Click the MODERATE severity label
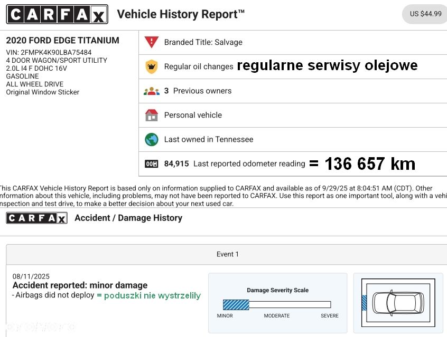This screenshot has width=447, height=337. 277,316
